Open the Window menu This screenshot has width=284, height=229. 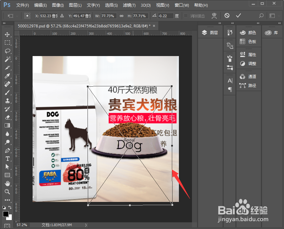182,5
